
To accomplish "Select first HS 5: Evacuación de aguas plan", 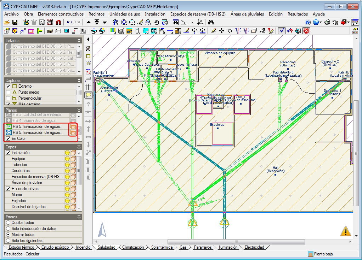I will tap(38, 126).
